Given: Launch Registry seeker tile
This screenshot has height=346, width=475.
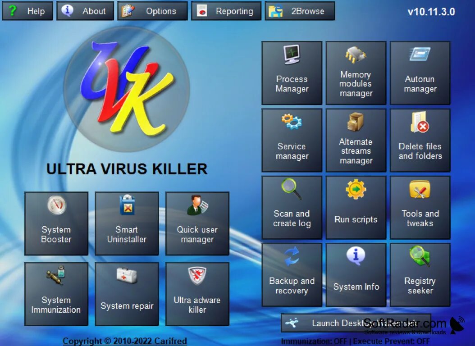Looking at the screenshot, I should [x=420, y=274].
